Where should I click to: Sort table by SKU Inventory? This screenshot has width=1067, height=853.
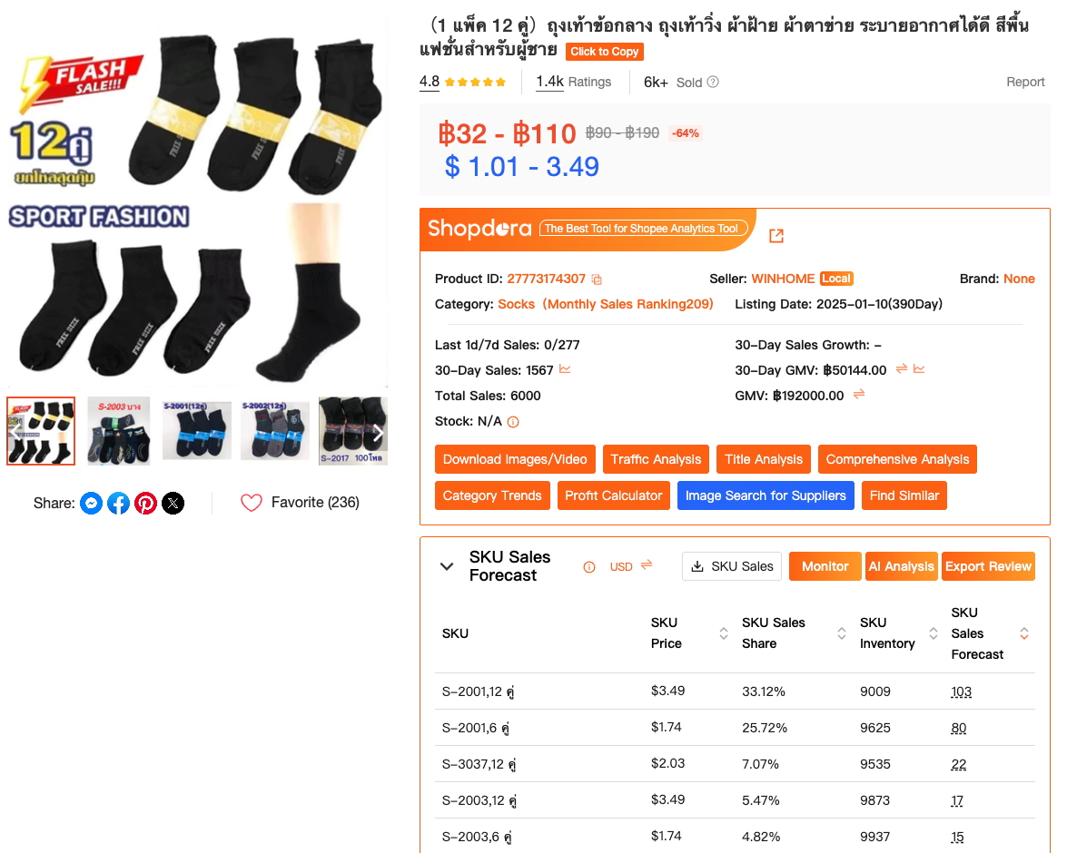click(934, 633)
